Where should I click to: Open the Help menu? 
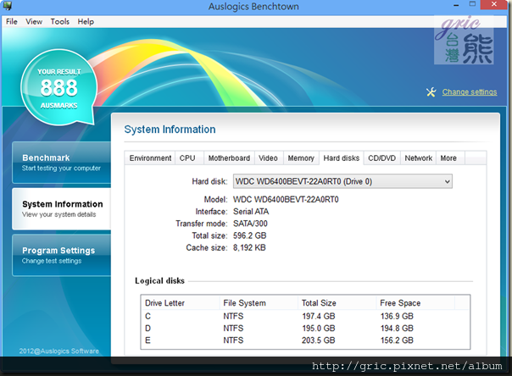tap(86, 21)
